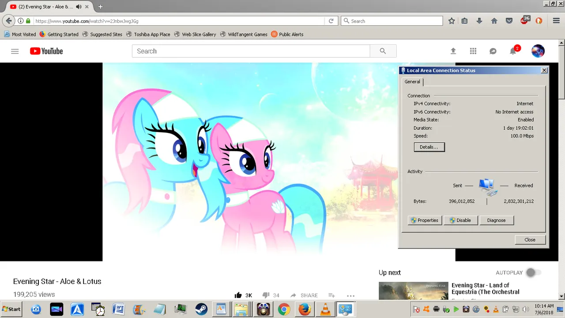Click the 199,205 views text
The height and width of the screenshot is (318, 565).
click(x=34, y=295)
